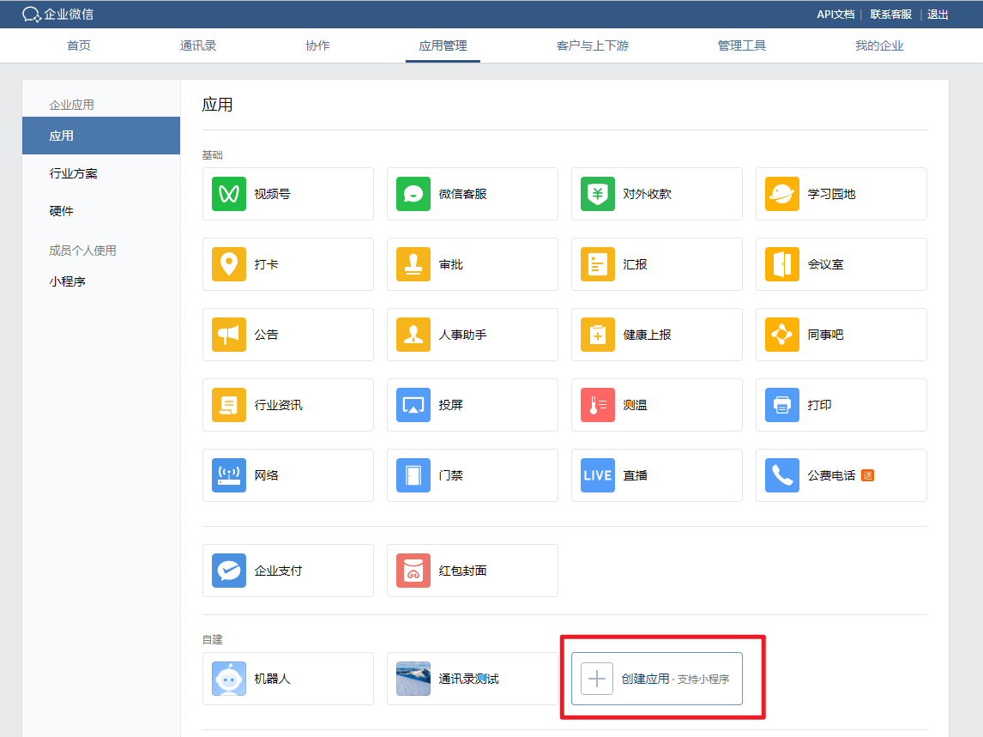
Task: Click the plus icon for 创建应用
Action: [597, 679]
